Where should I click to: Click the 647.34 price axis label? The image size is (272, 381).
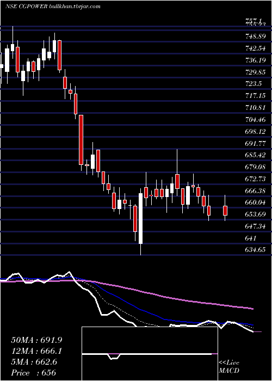[256, 226]
